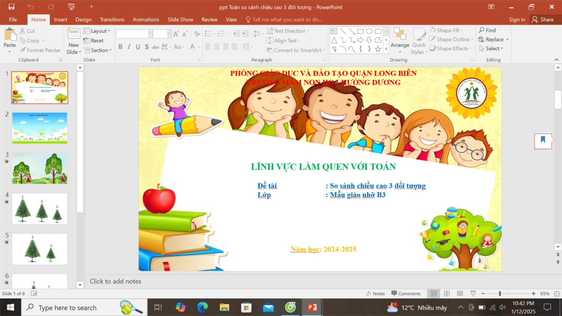Click fit slide to window icon
The image size is (562, 316).
click(557, 294)
